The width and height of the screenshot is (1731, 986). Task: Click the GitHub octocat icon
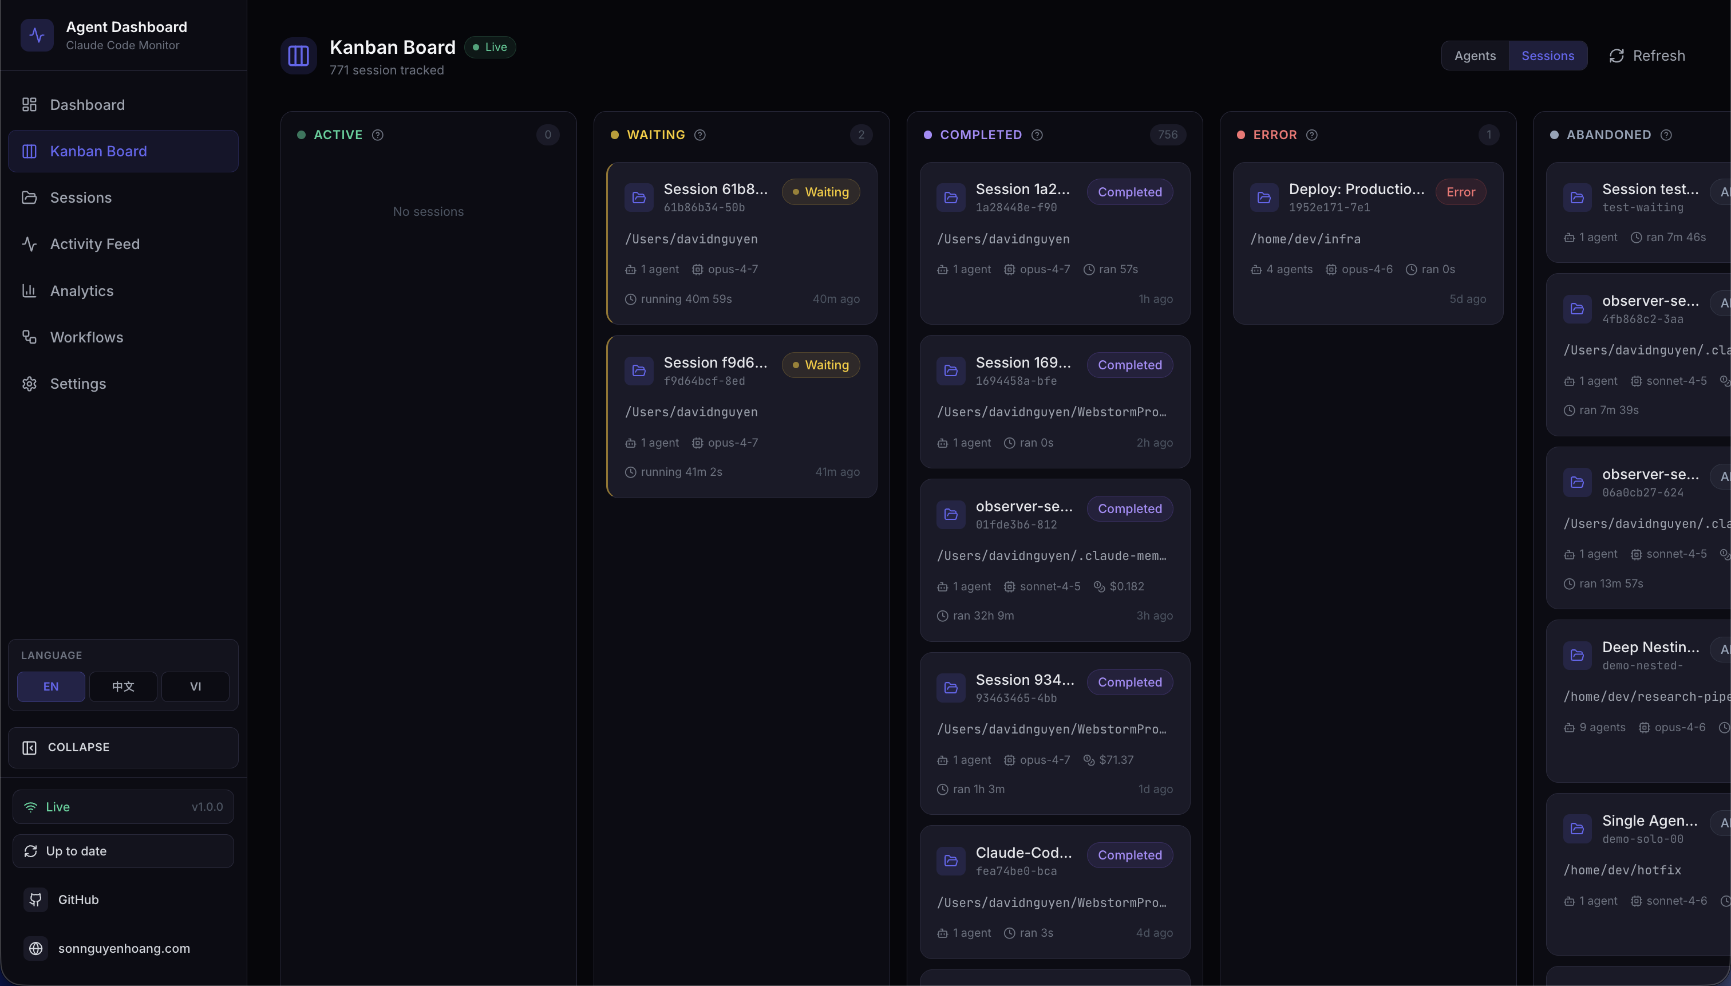click(36, 900)
